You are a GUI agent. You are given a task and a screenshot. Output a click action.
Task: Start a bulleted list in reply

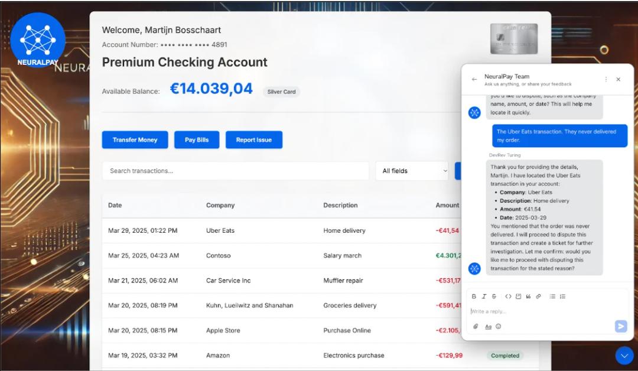pos(552,297)
